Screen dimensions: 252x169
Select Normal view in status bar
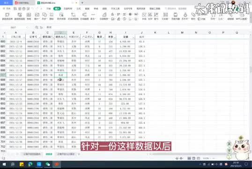coord(189,158)
